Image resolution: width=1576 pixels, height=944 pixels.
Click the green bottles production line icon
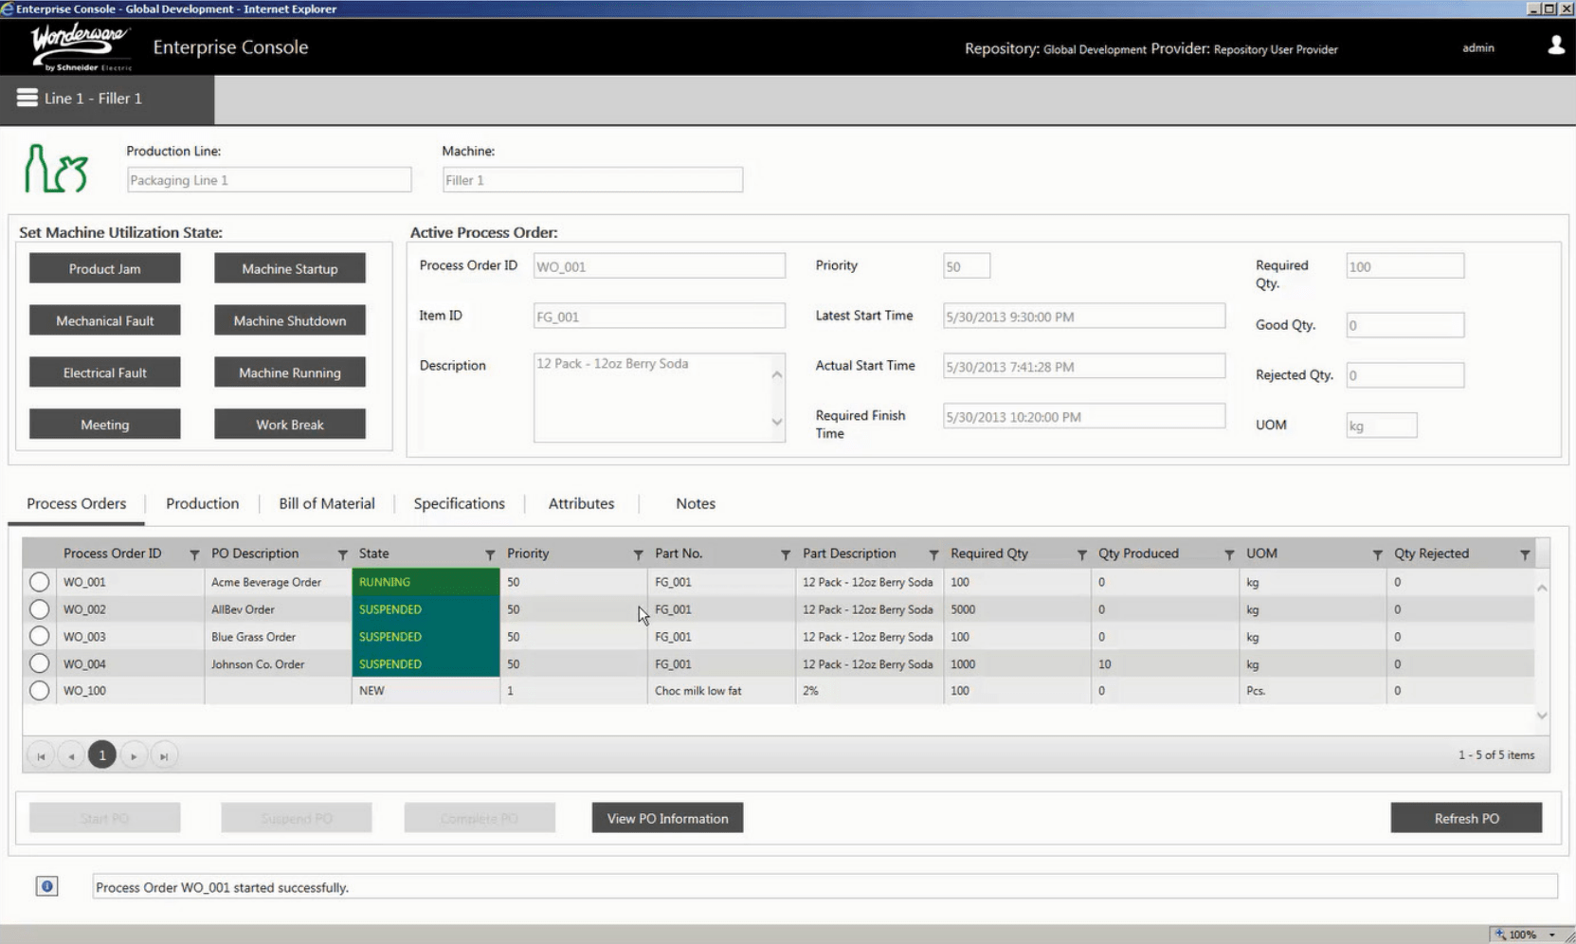coord(56,169)
